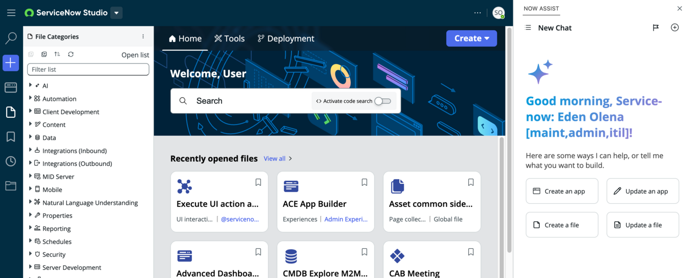Open the three-dot menu in top header
The height and width of the screenshot is (278, 691).
point(478,13)
